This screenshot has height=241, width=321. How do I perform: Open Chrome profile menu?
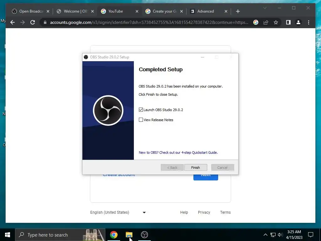click(x=298, y=22)
